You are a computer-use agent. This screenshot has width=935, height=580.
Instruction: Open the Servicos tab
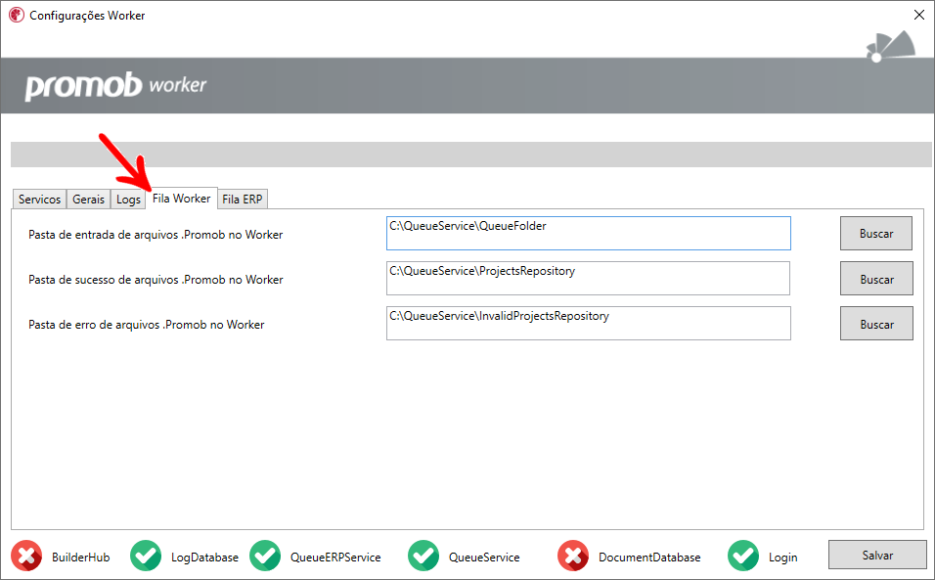coord(39,200)
